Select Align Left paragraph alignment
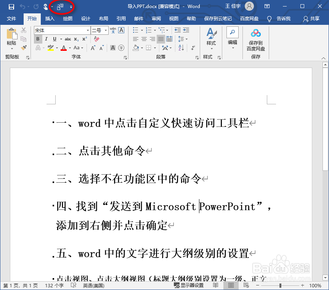This screenshot has height=290, width=329. click(x=136, y=39)
